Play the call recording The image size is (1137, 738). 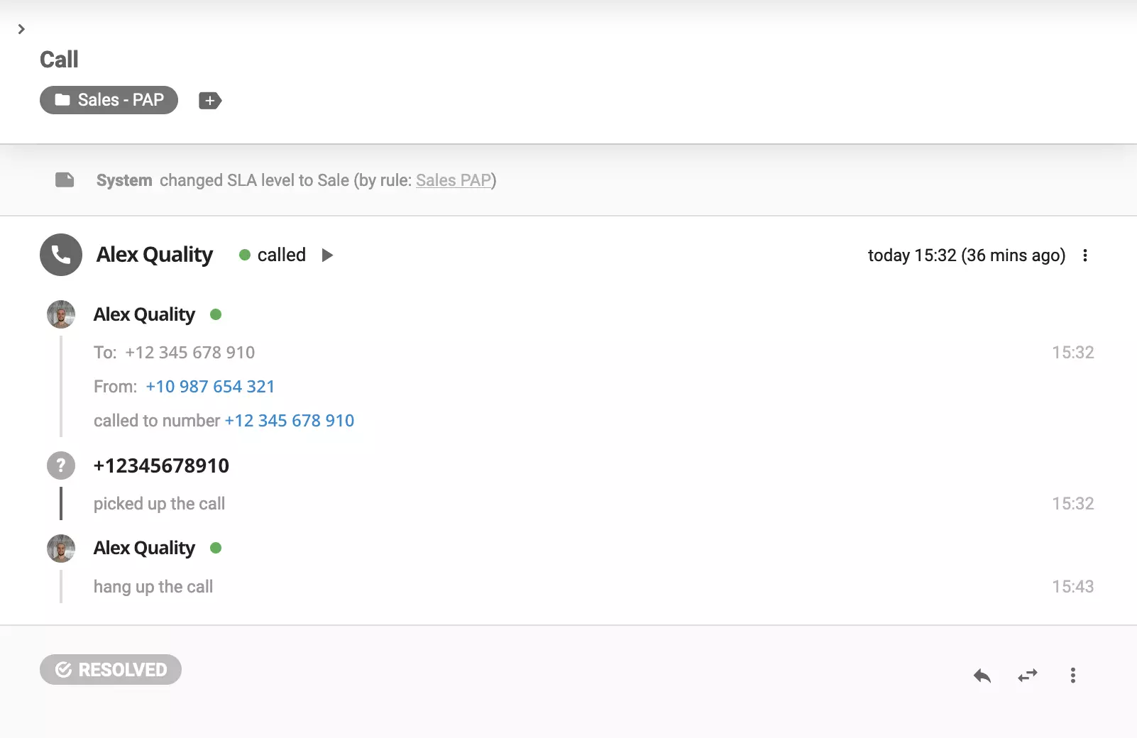pyautogui.click(x=327, y=255)
